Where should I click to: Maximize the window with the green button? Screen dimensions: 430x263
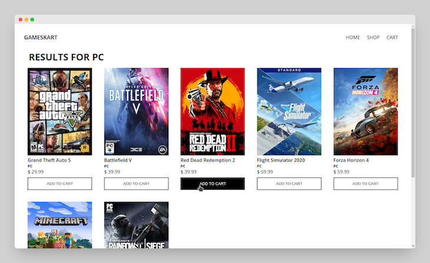click(x=32, y=19)
